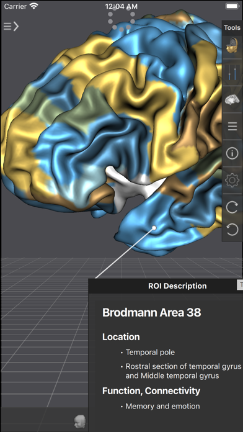The image size is (243, 432).
Task: Rotate the view clockwise with the arrow icon
Action: 232,207
